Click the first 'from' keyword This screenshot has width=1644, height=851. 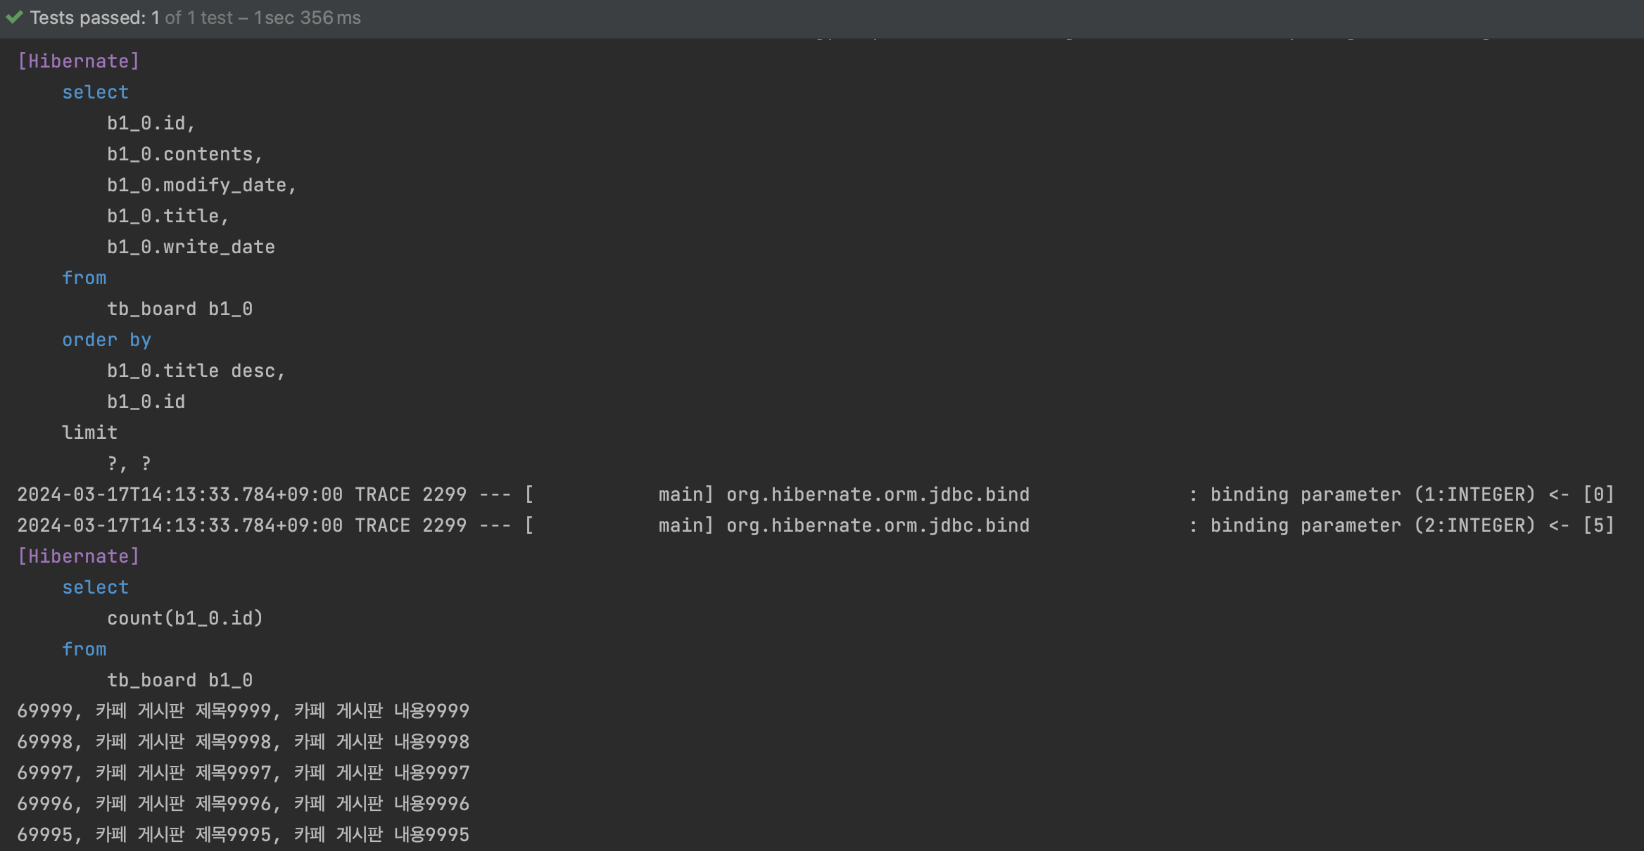point(84,278)
